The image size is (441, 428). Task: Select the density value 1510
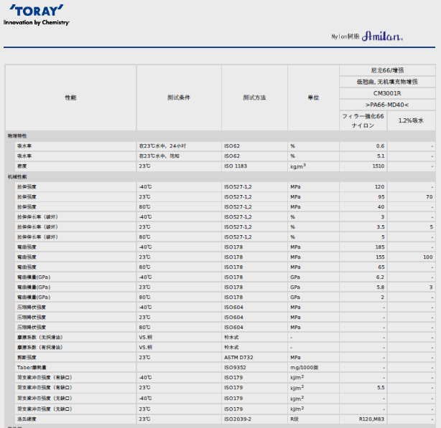tap(378, 166)
